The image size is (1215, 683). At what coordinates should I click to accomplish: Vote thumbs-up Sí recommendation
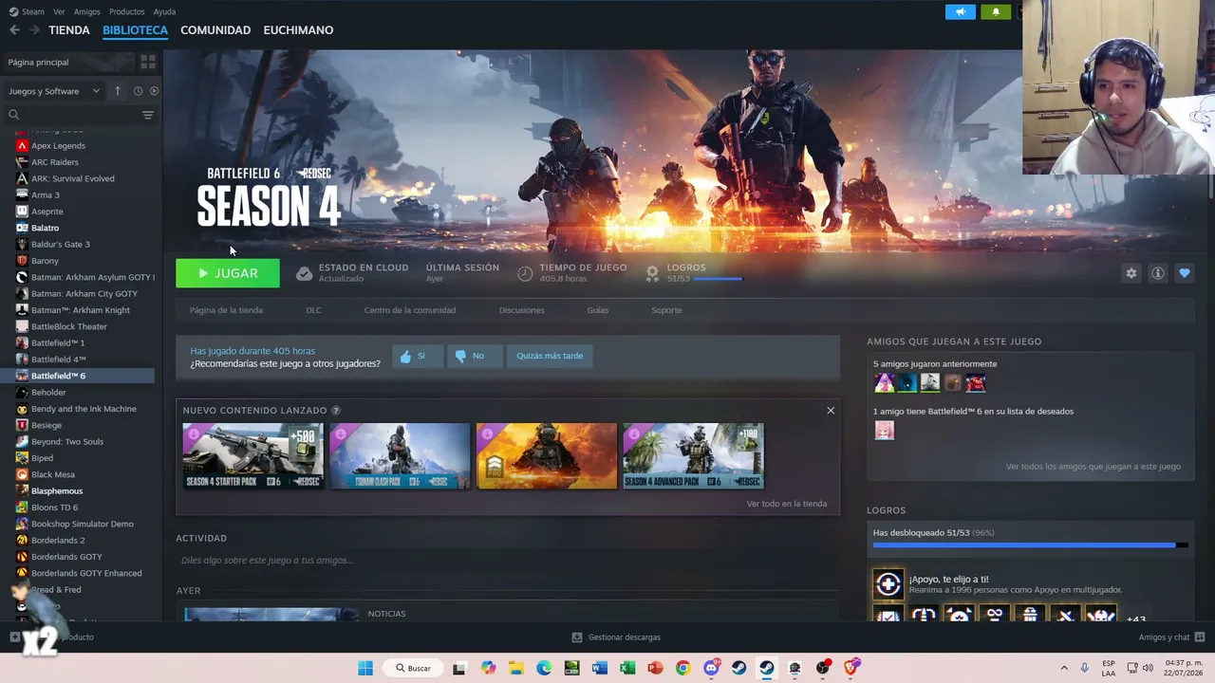418,356
